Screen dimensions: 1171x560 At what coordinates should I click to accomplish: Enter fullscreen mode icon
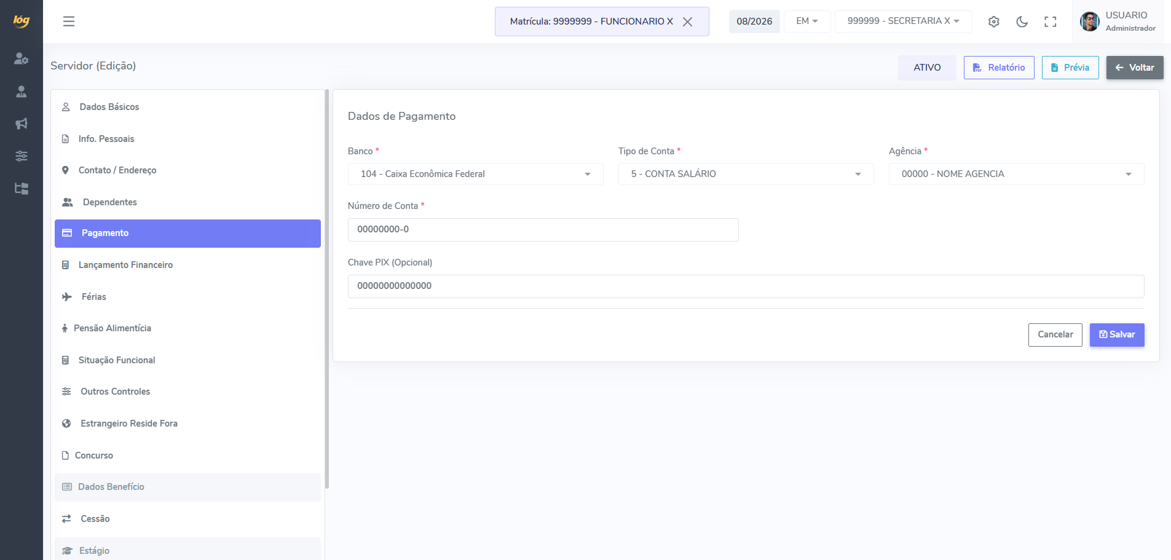(x=1051, y=22)
